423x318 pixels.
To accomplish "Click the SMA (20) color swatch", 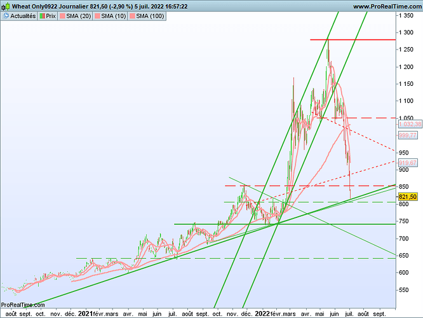I will (62, 15).
